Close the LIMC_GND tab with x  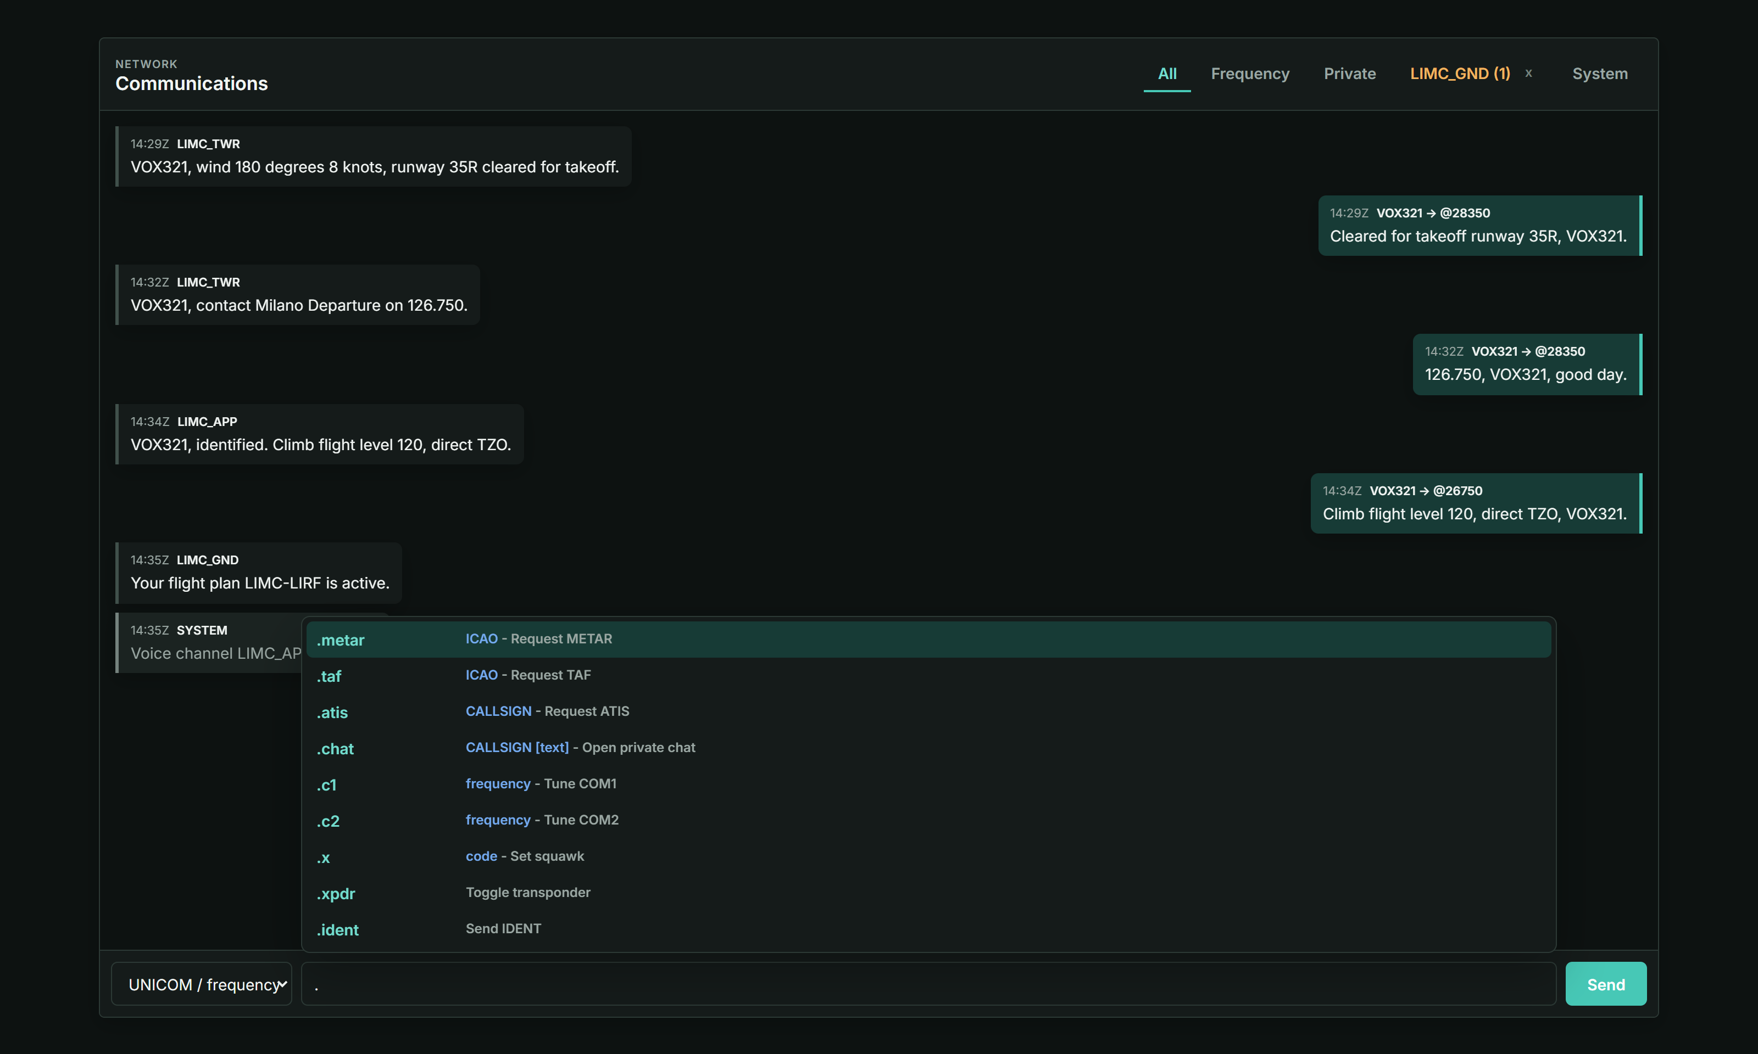(x=1528, y=73)
